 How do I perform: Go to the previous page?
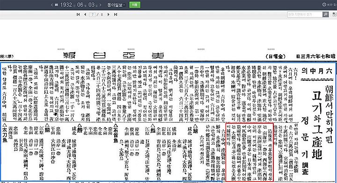(85, 14)
